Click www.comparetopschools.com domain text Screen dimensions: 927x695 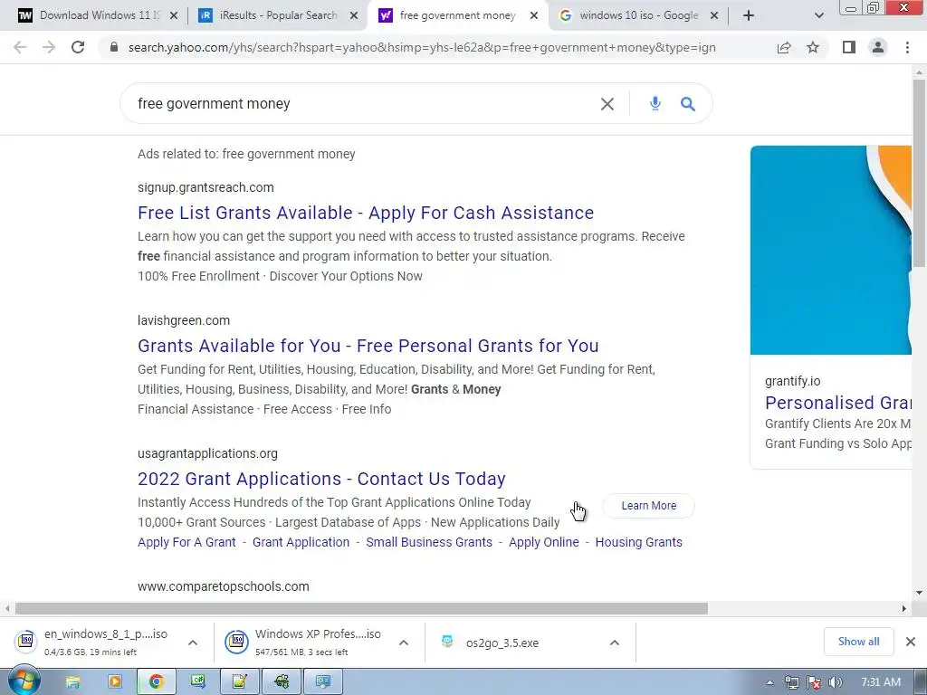[223, 586]
